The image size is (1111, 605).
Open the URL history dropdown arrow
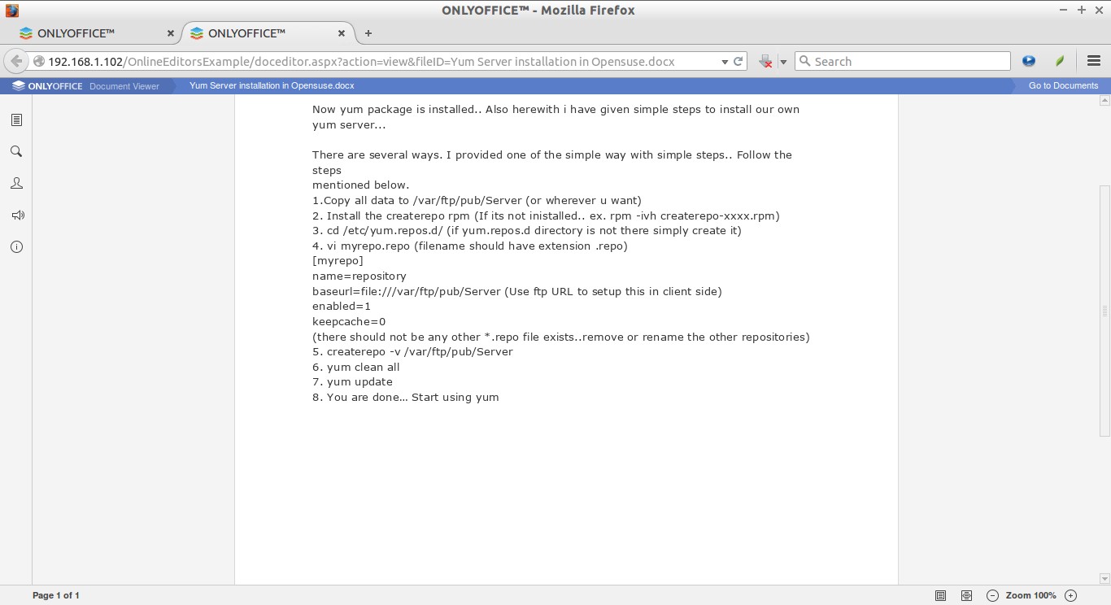coord(725,62)
